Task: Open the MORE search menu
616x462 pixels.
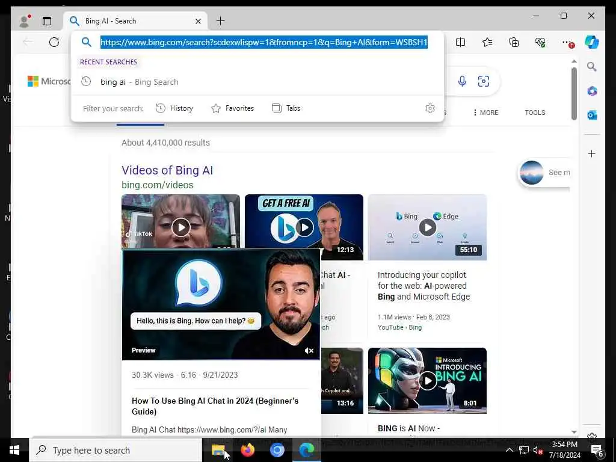Action: (486, 112)
